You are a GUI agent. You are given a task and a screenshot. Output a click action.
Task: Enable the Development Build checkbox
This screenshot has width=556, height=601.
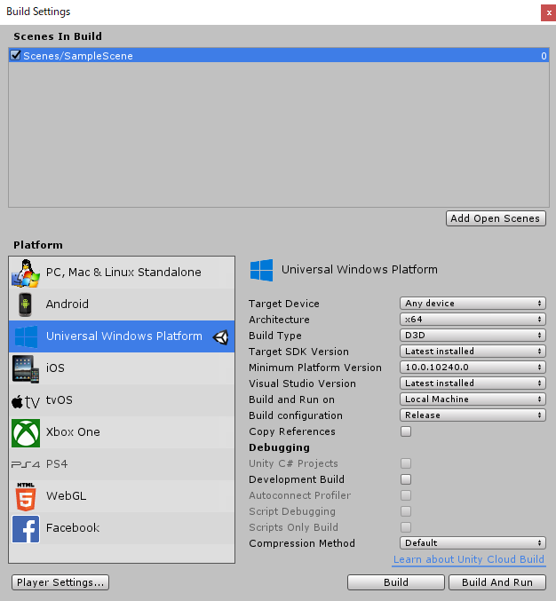tap(406, 479)
